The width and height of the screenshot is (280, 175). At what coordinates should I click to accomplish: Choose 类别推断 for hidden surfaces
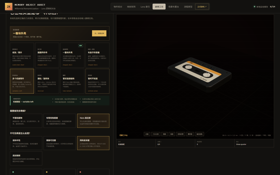click(26, 158)
